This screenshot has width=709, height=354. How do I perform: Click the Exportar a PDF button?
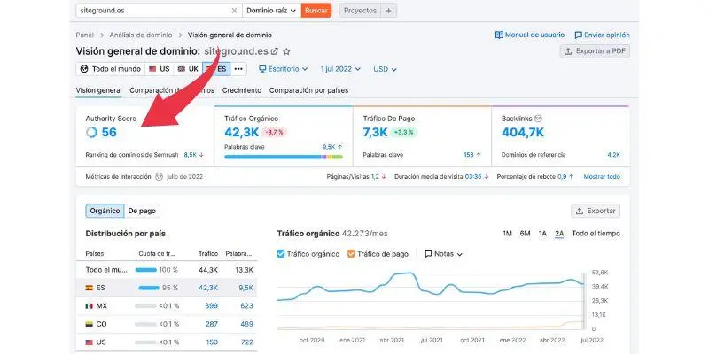coord(595,51)
